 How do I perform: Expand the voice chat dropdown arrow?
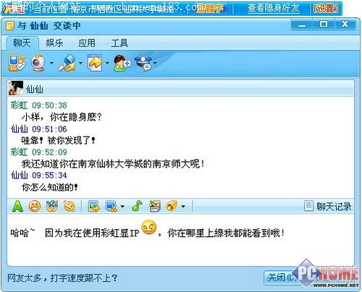[80, 64]
